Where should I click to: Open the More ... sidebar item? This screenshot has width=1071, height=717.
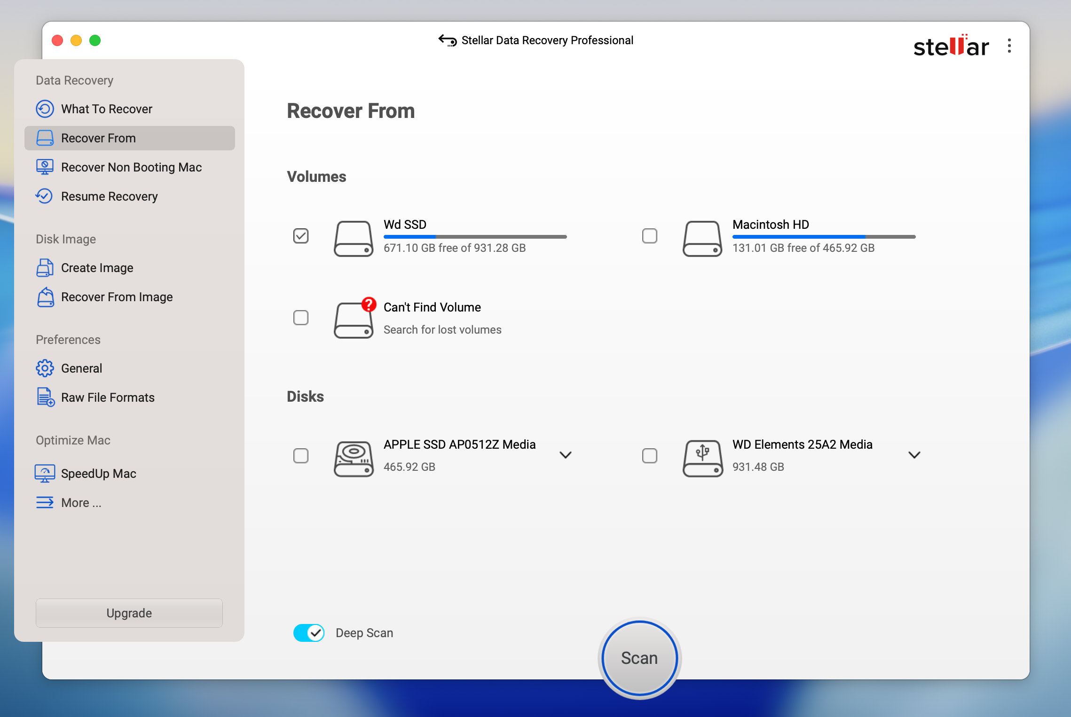pos(81,503)
